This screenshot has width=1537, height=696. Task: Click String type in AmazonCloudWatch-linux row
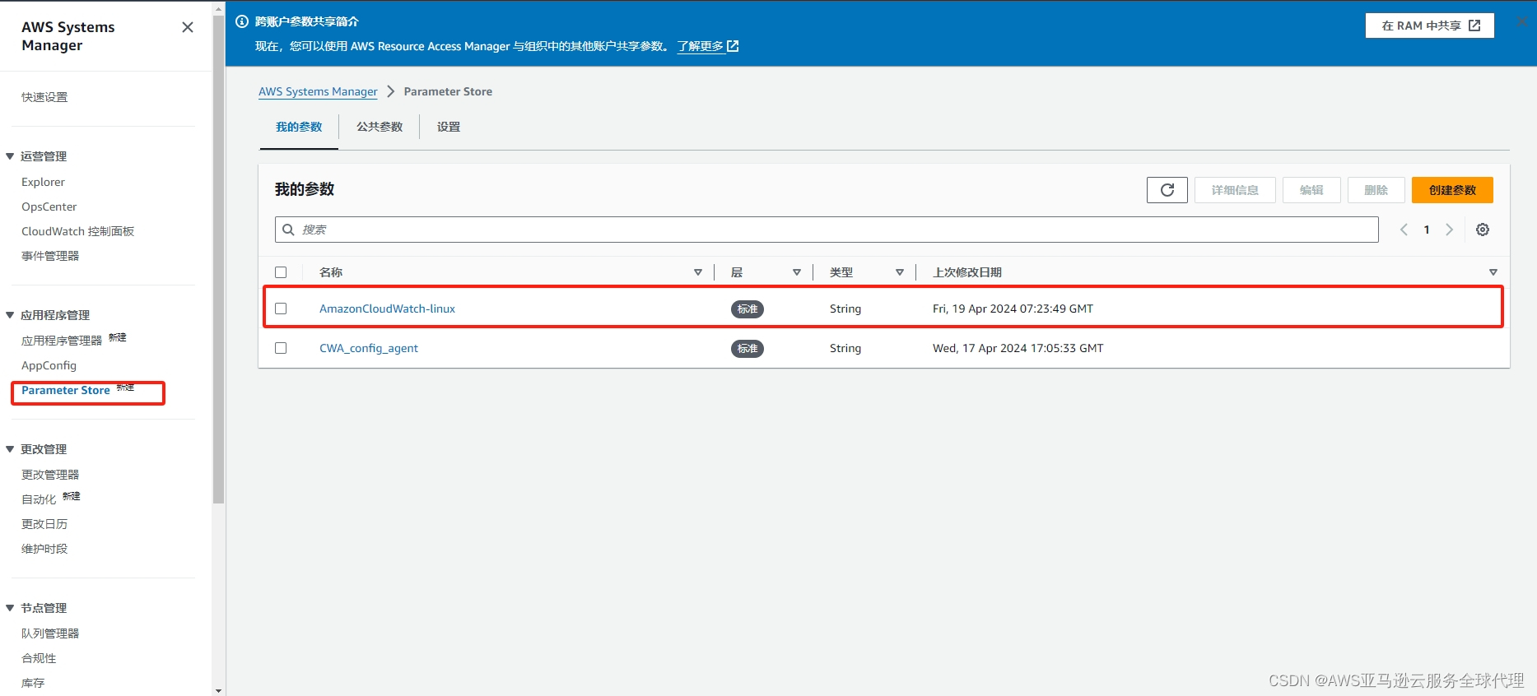click(845, 309)
